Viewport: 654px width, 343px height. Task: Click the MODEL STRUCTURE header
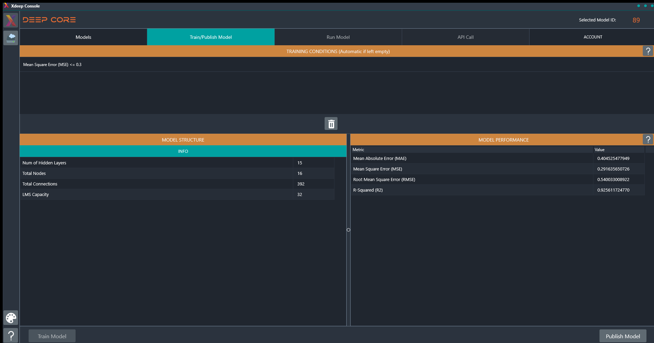(183, 140)
